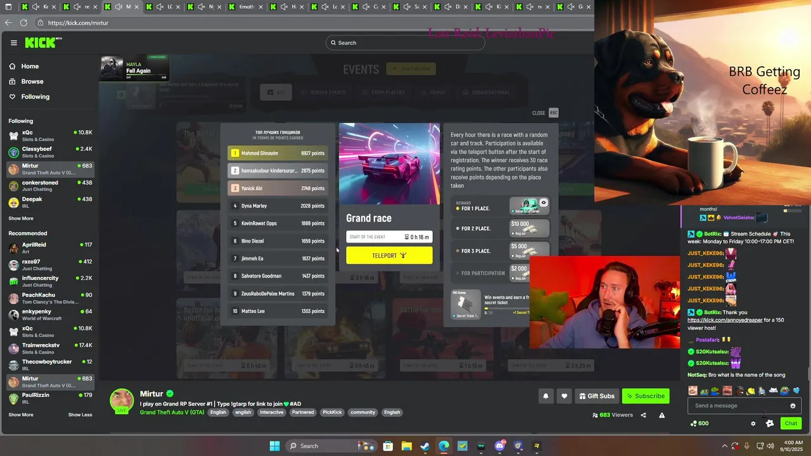Click the 683 Viewers count
Image resolution: width=811 pixels, height=456 pixels.
(613, 415)
